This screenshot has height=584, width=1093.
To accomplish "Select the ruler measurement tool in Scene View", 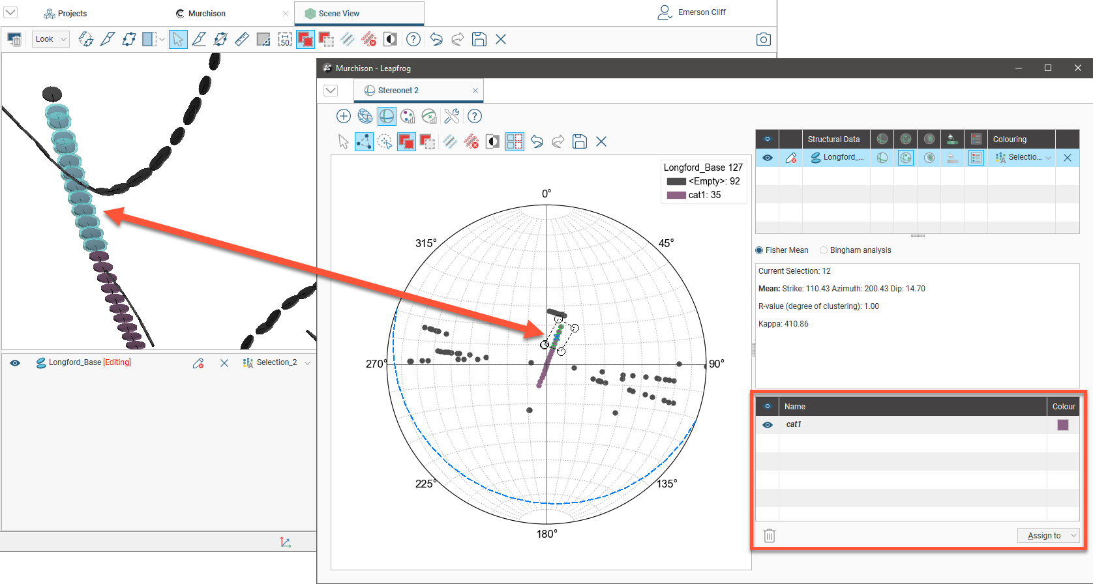I will pyautogui.click(x=242, y=39).
